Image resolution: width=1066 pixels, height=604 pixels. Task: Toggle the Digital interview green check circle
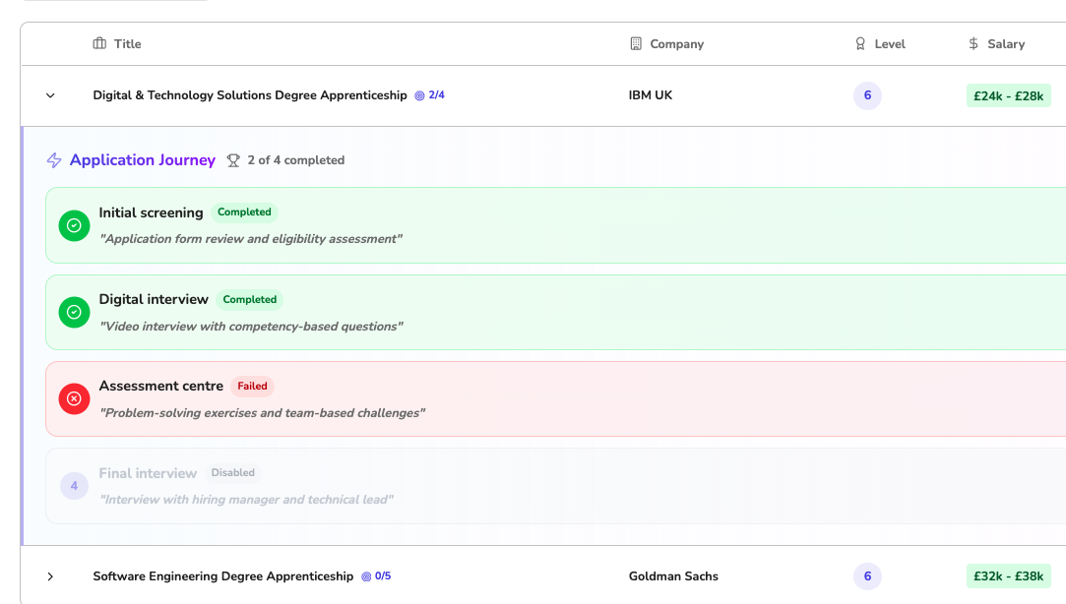[x=74, y=312]
